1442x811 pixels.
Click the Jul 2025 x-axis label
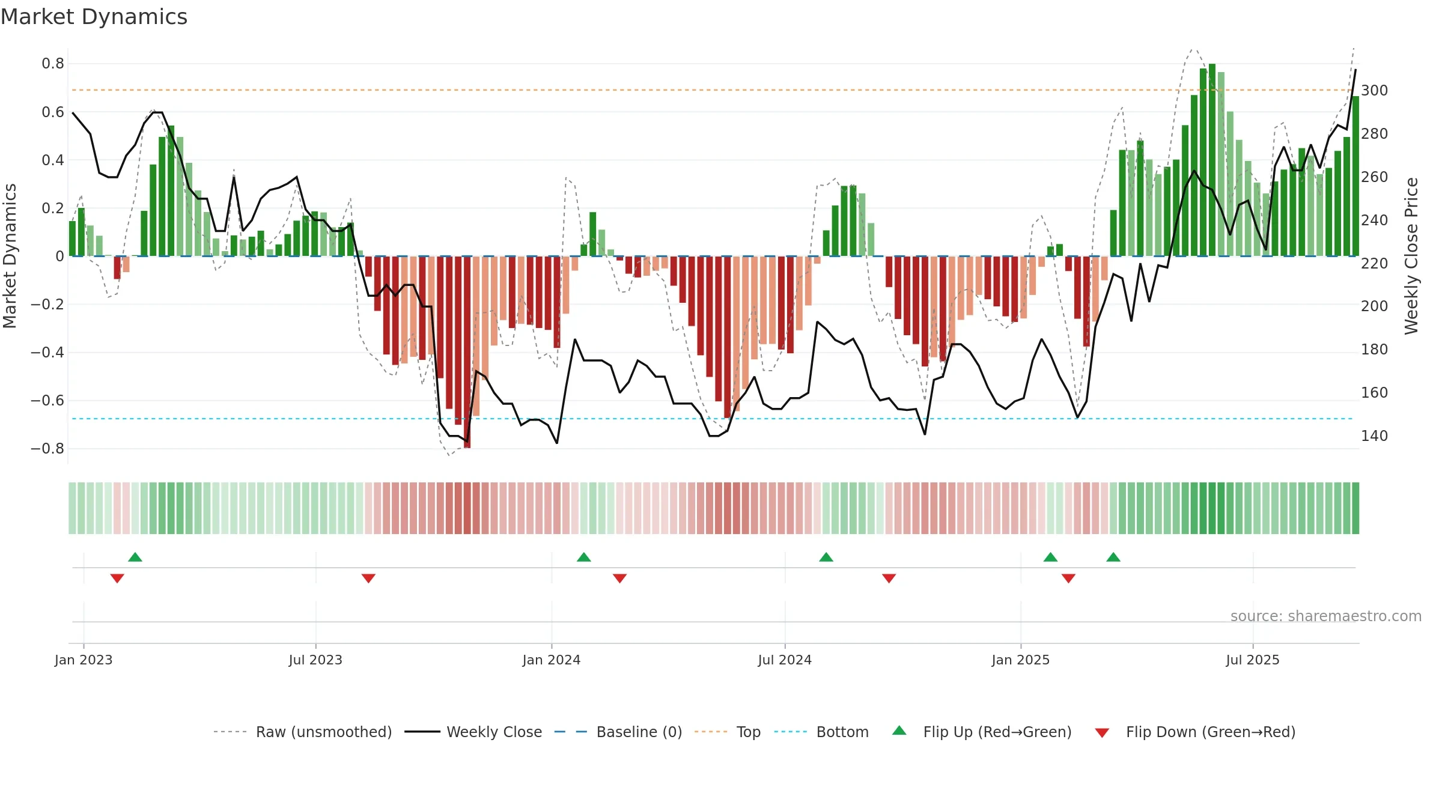click(1253, 660)
